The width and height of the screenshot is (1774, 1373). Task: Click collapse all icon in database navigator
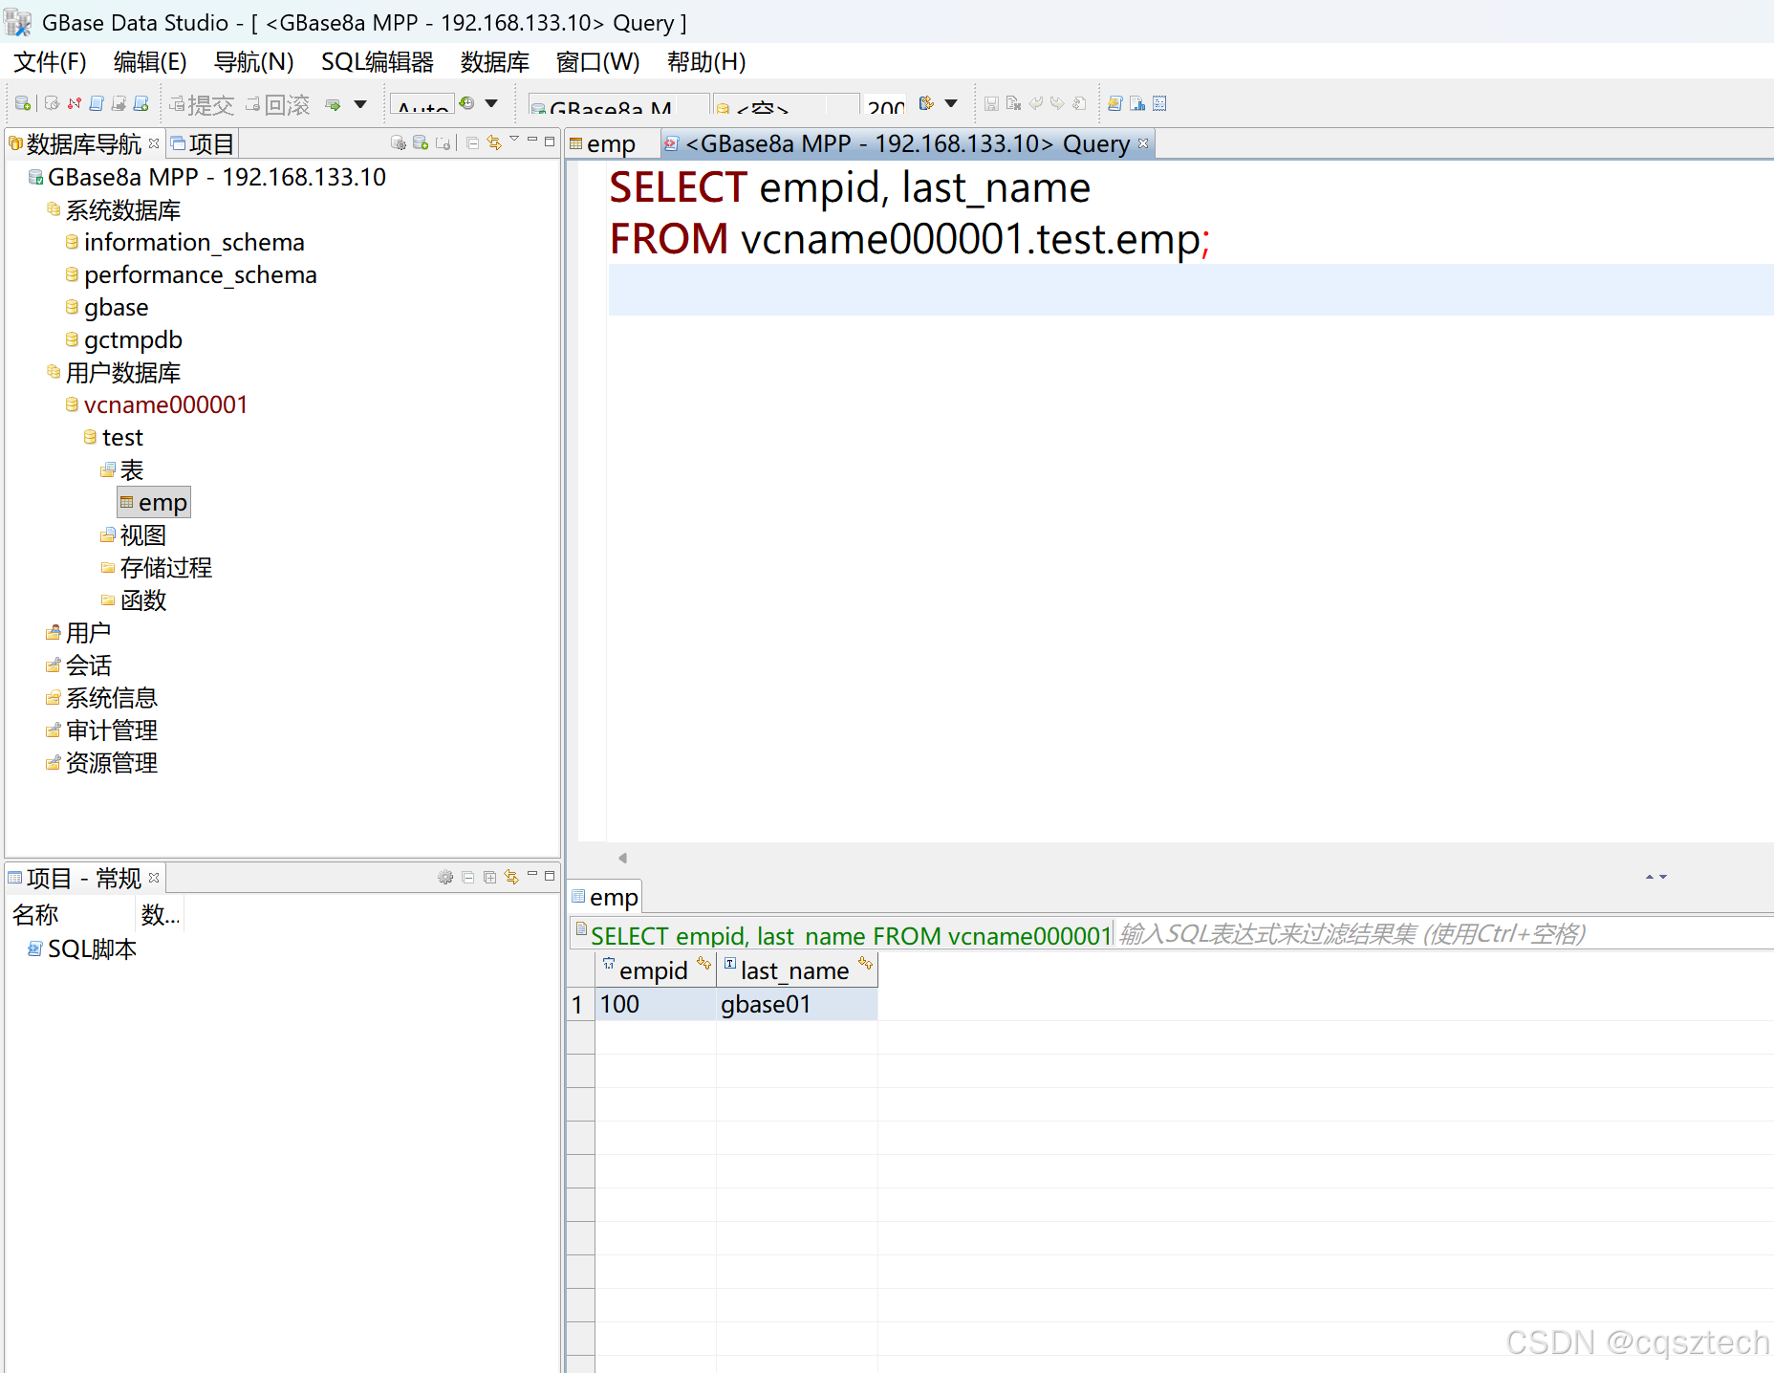click(x=473, y=143)
